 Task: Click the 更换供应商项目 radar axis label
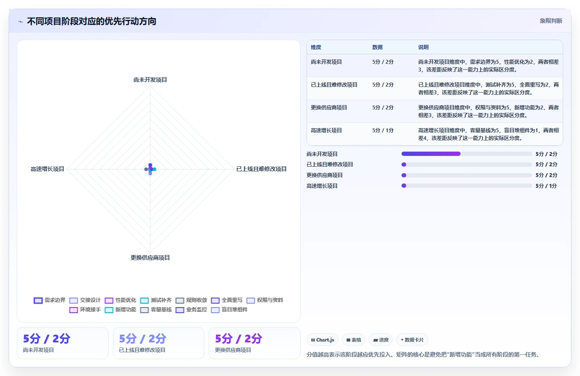pyautogui.click(x=150, y=258)
